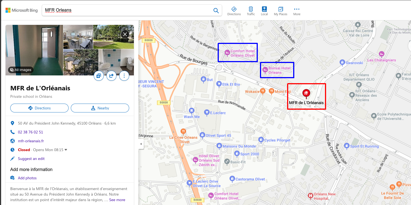The image size is (411, 205).
Task: Open My Places
Action: 280,11
